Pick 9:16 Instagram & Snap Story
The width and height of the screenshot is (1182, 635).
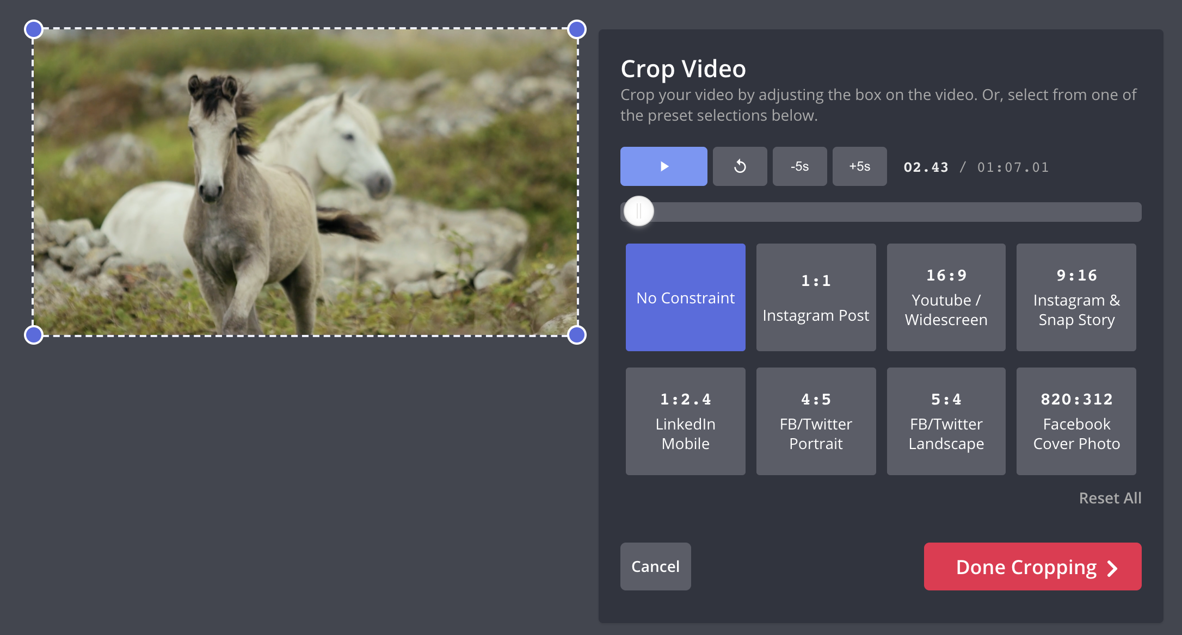[1076, 297]
